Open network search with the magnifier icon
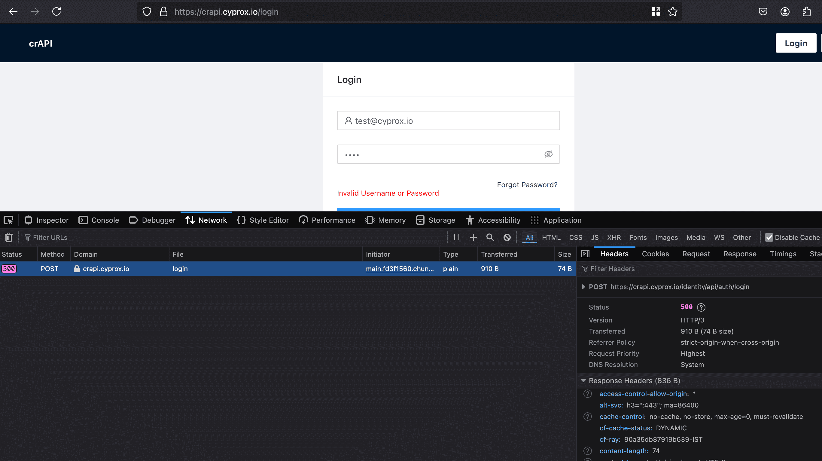 pos(490,237)
